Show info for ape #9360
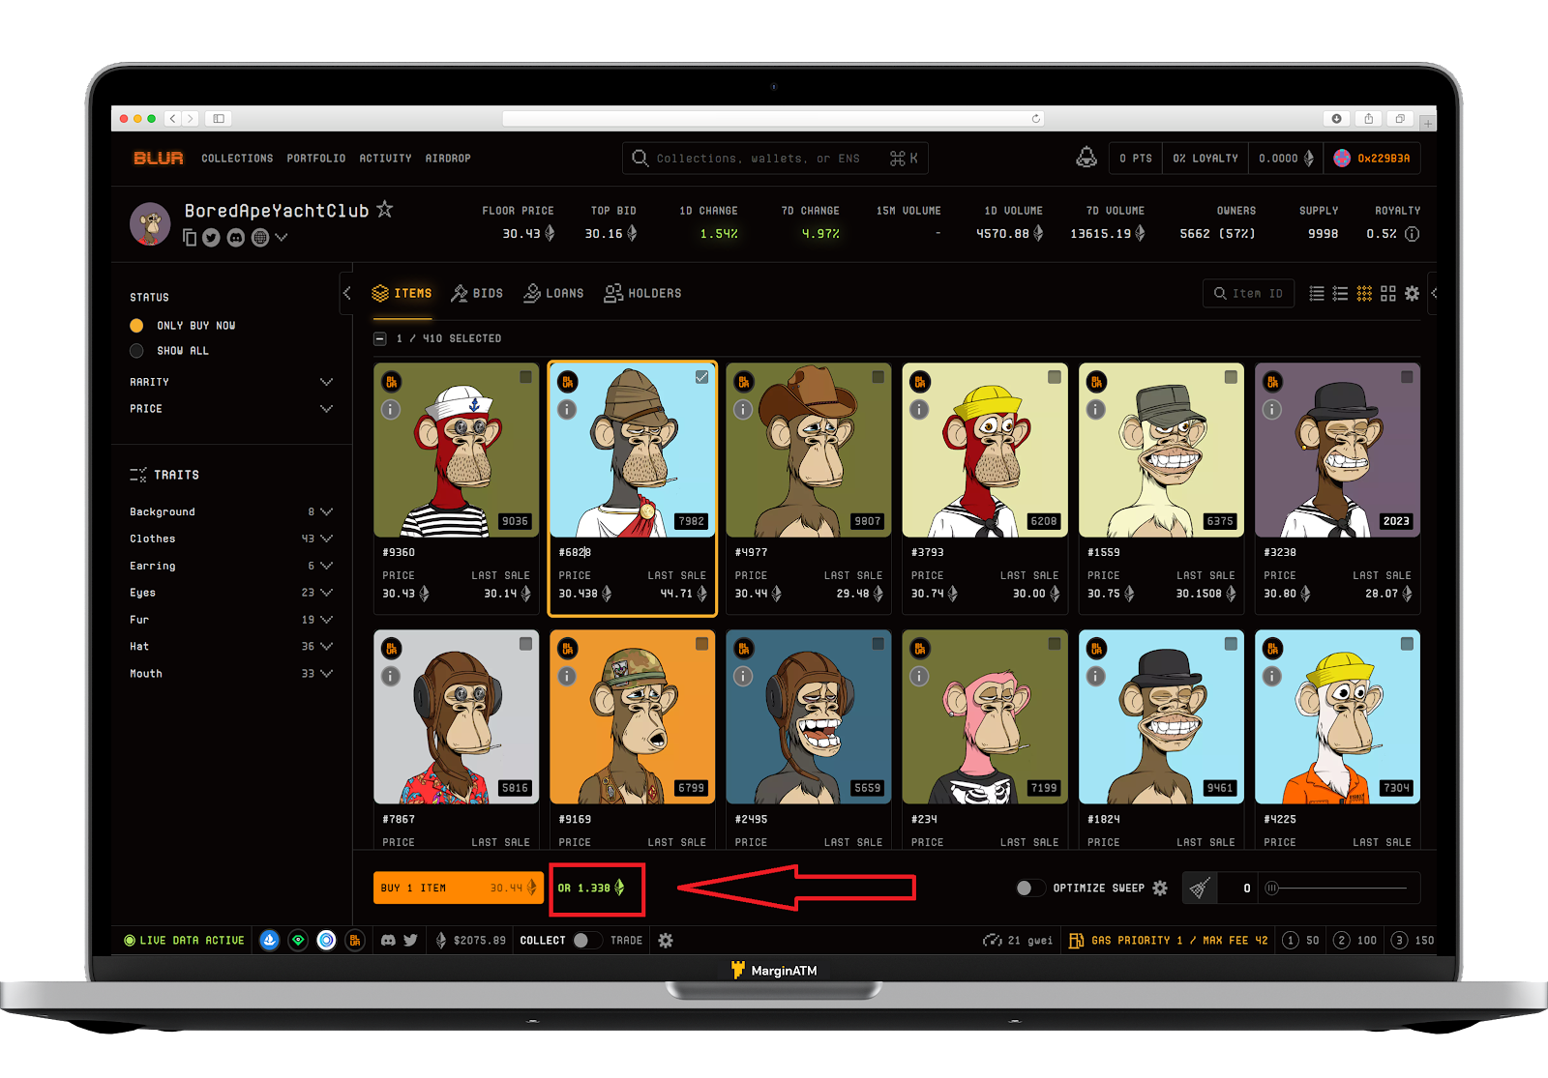Image resolution: width=1548 pixels, height=1078 pixels. tap(391, 410)
